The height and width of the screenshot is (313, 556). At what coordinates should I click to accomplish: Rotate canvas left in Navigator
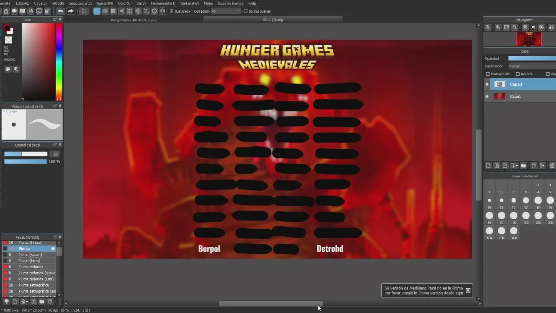[x=525, y=27]
